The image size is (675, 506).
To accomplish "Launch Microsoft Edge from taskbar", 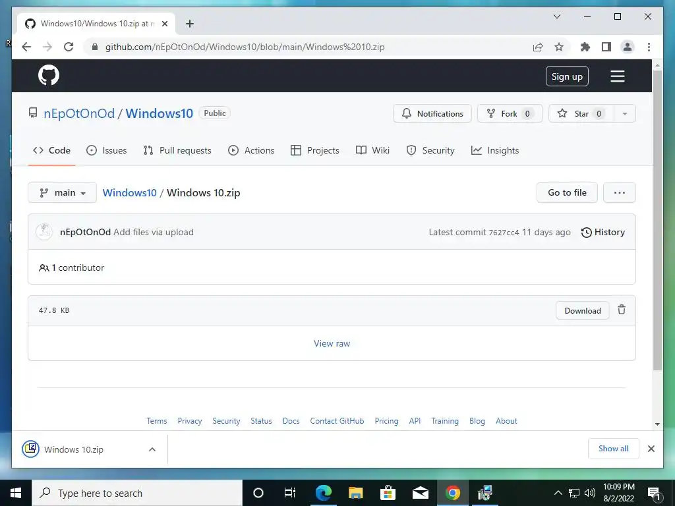I will (323, 493).
